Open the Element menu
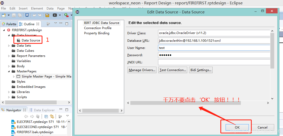 pyautogui.click(x=37, y=8)
